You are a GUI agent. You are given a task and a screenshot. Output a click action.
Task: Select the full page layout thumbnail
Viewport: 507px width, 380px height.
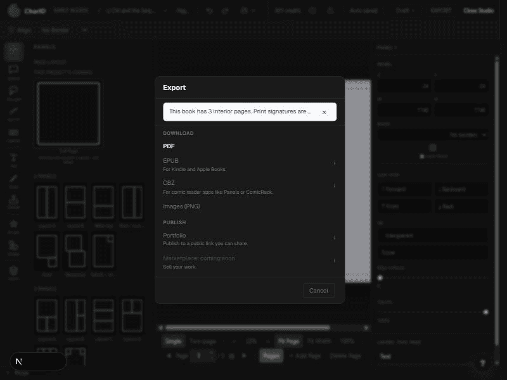pos(68,113)
